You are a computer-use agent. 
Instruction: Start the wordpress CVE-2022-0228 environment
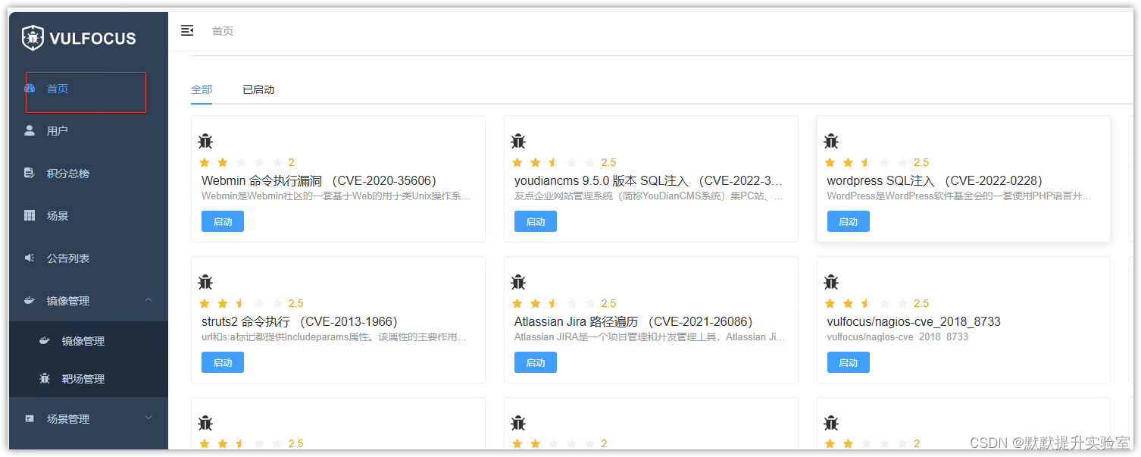(849, 221)
